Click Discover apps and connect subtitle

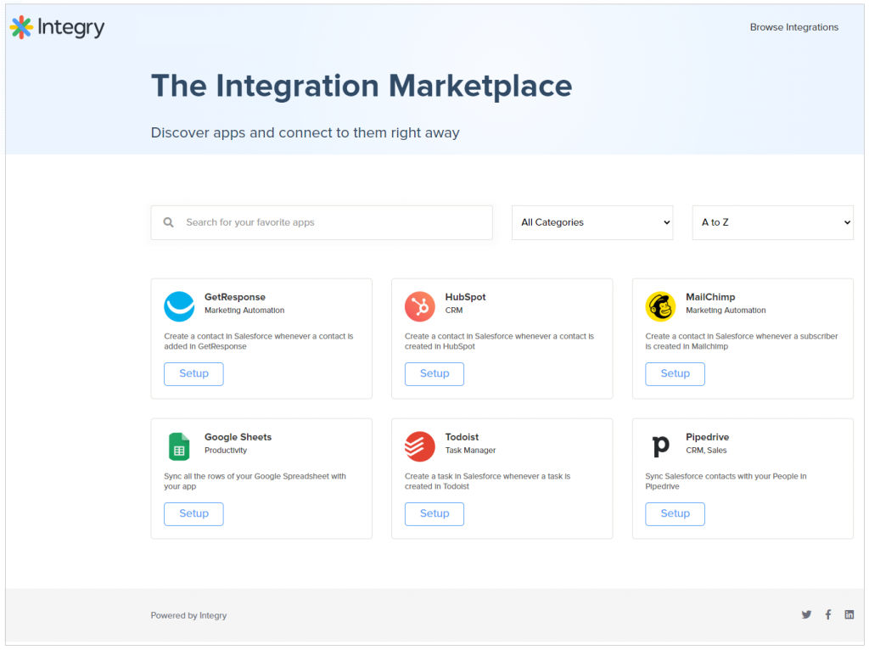tap(306, 133)
